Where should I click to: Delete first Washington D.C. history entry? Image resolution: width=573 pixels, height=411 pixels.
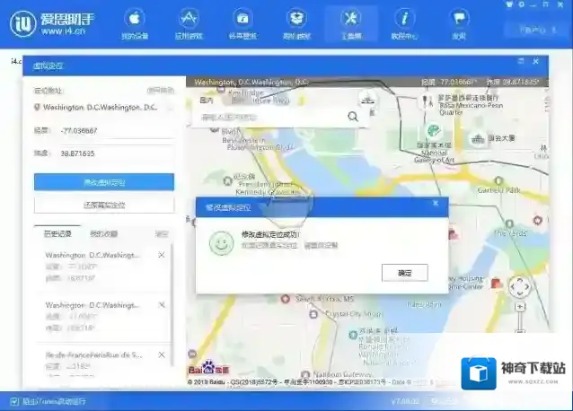click(162, 256)
